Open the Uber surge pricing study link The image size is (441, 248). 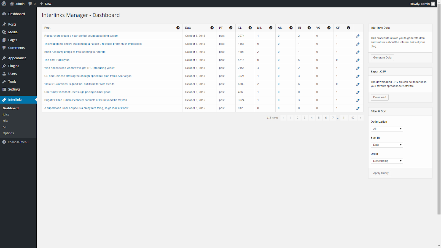pos(77,92)
